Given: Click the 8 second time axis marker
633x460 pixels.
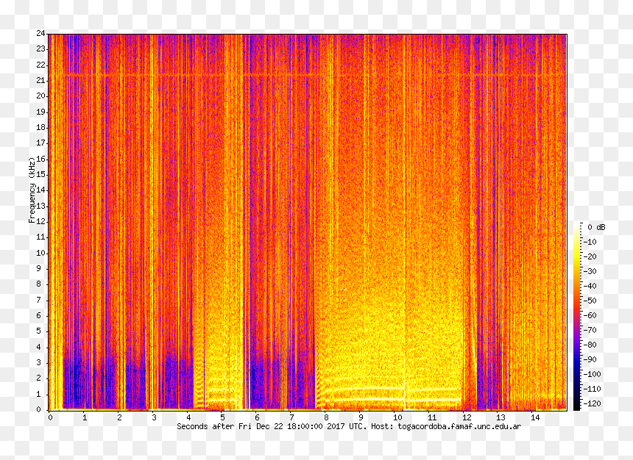Looking at the screenshot, I should click(326, 417).
